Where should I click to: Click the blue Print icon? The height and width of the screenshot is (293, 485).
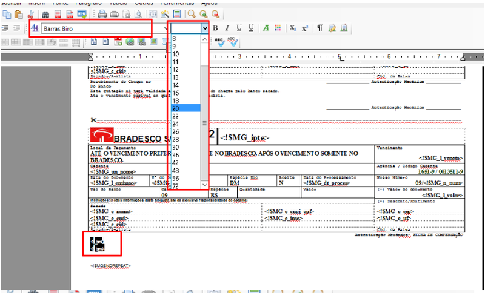tap(102, 14)
